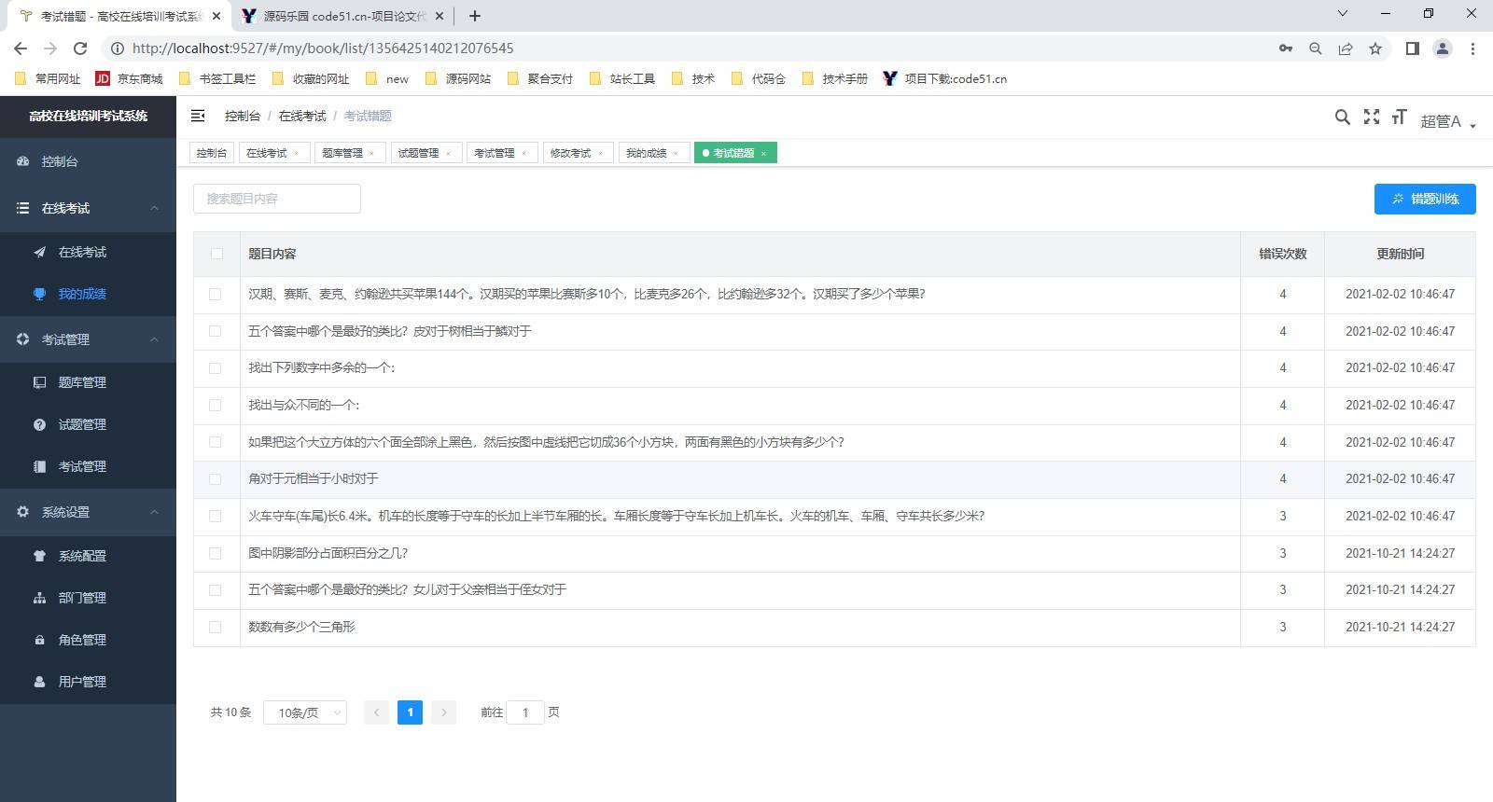Go back in browser history

point(21,48)
